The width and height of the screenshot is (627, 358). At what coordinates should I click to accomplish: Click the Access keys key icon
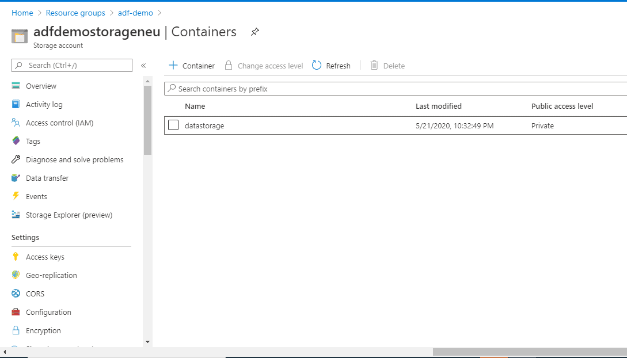(16, 257)
